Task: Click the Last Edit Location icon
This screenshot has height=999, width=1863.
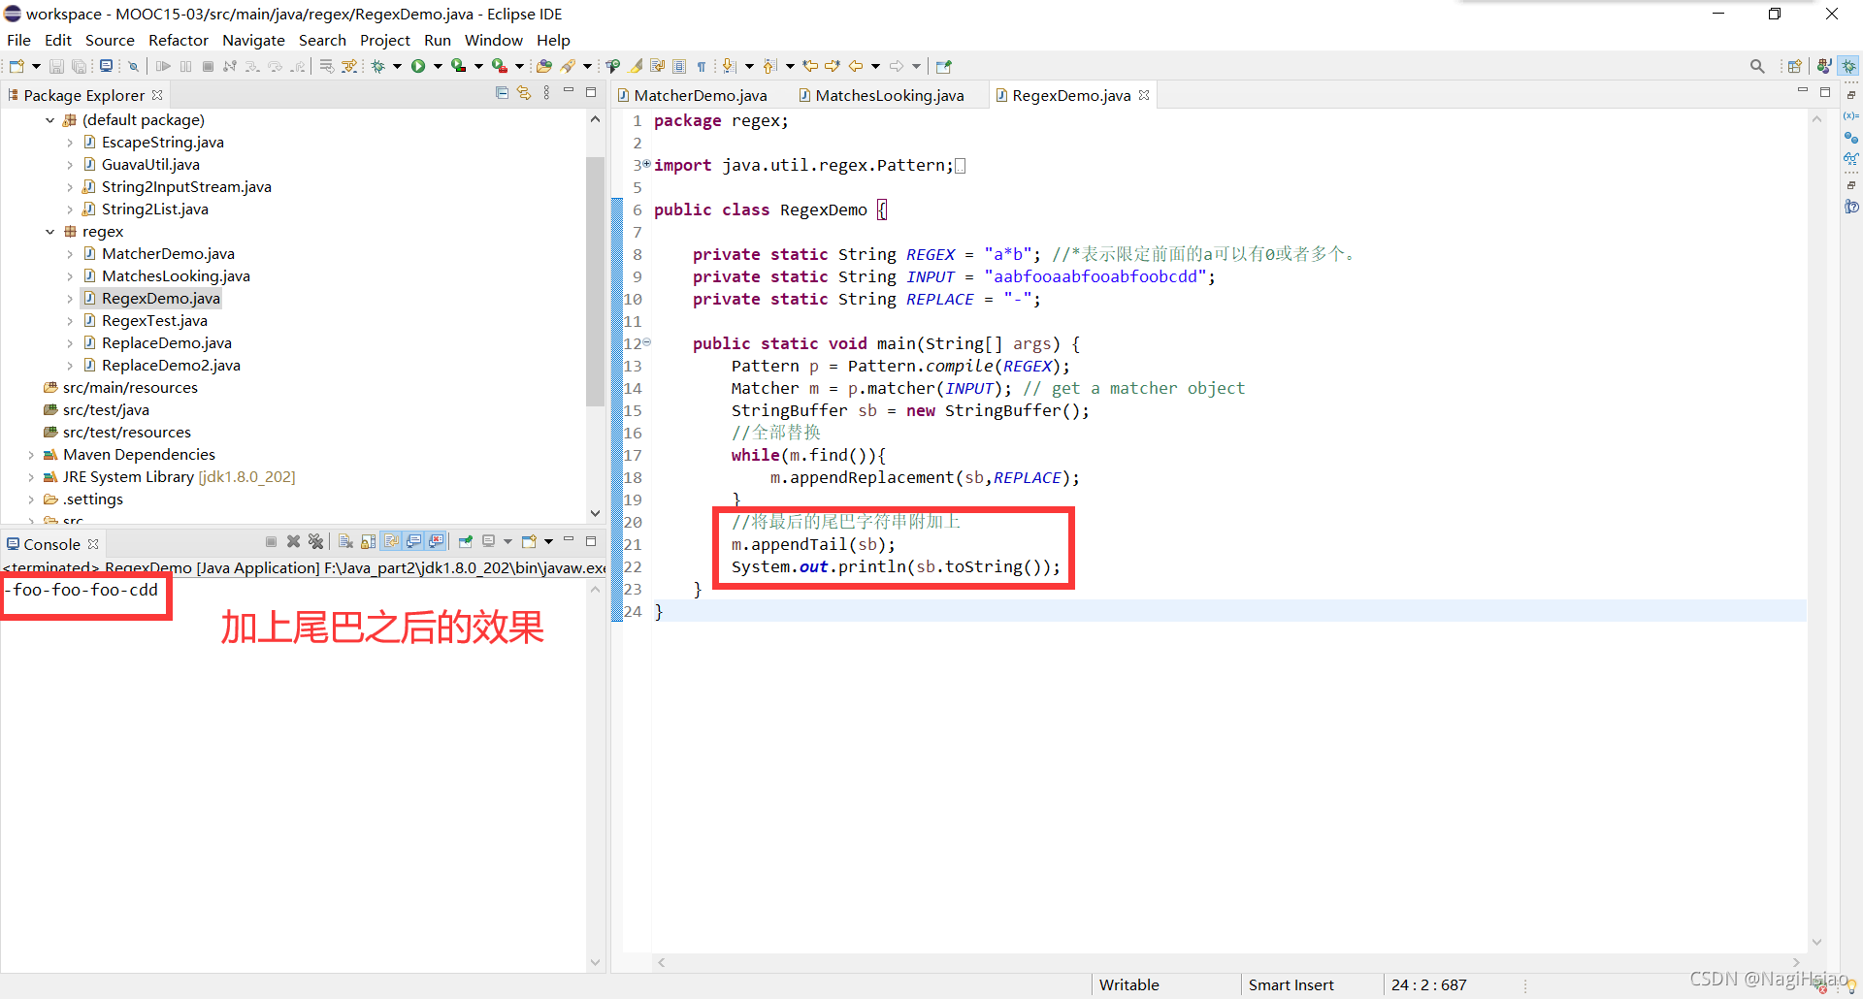Action: coord(810,66)
